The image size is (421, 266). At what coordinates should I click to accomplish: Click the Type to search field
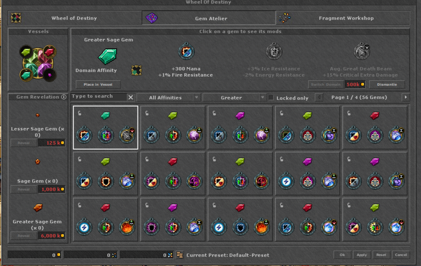[x=99, y=97]
